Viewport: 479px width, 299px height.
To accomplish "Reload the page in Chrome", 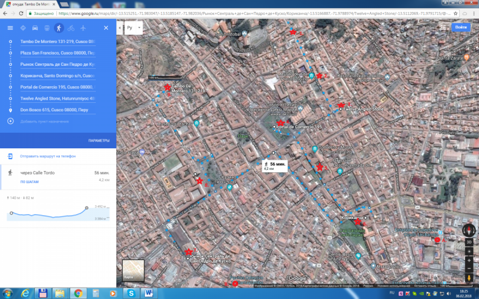I will (x=21, y=13).
